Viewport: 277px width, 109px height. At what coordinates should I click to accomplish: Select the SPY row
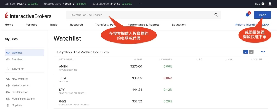(x=161, y=91)
